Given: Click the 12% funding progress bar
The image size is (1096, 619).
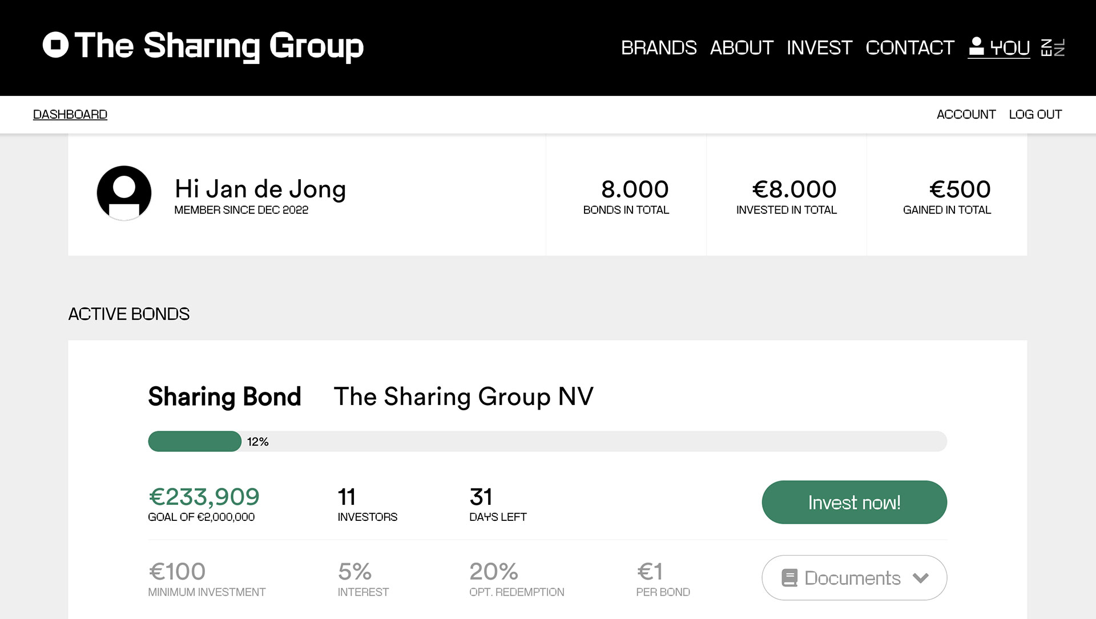Looking at the screenshot, I should [x=547, y=441].
